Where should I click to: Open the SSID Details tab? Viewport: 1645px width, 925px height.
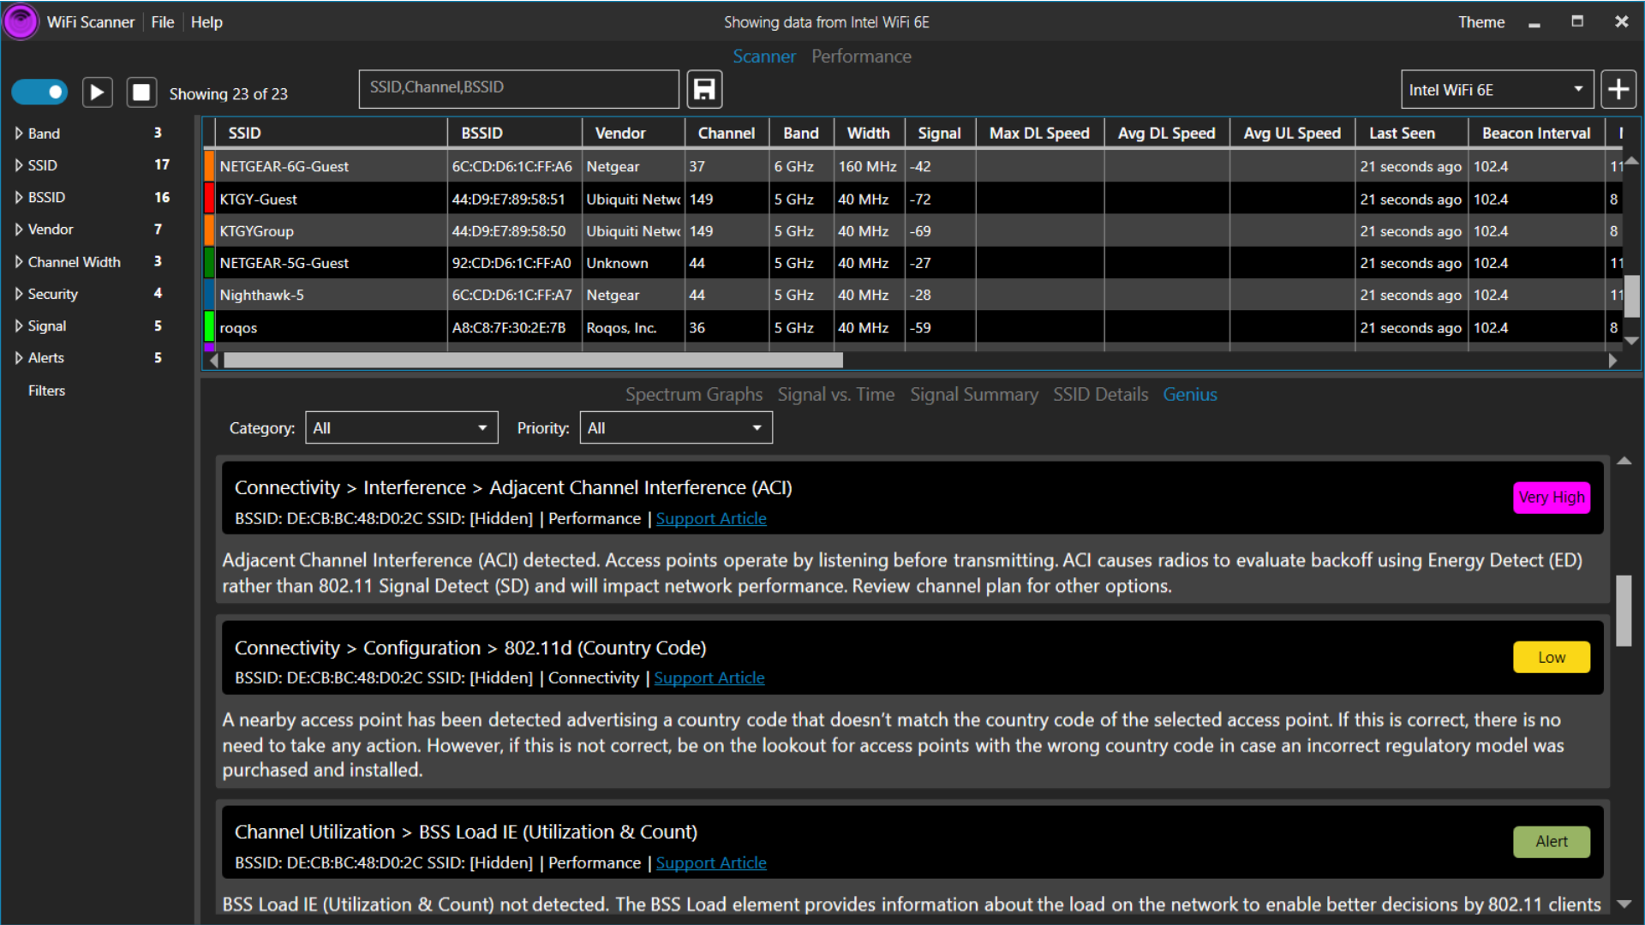point(1100,395)
